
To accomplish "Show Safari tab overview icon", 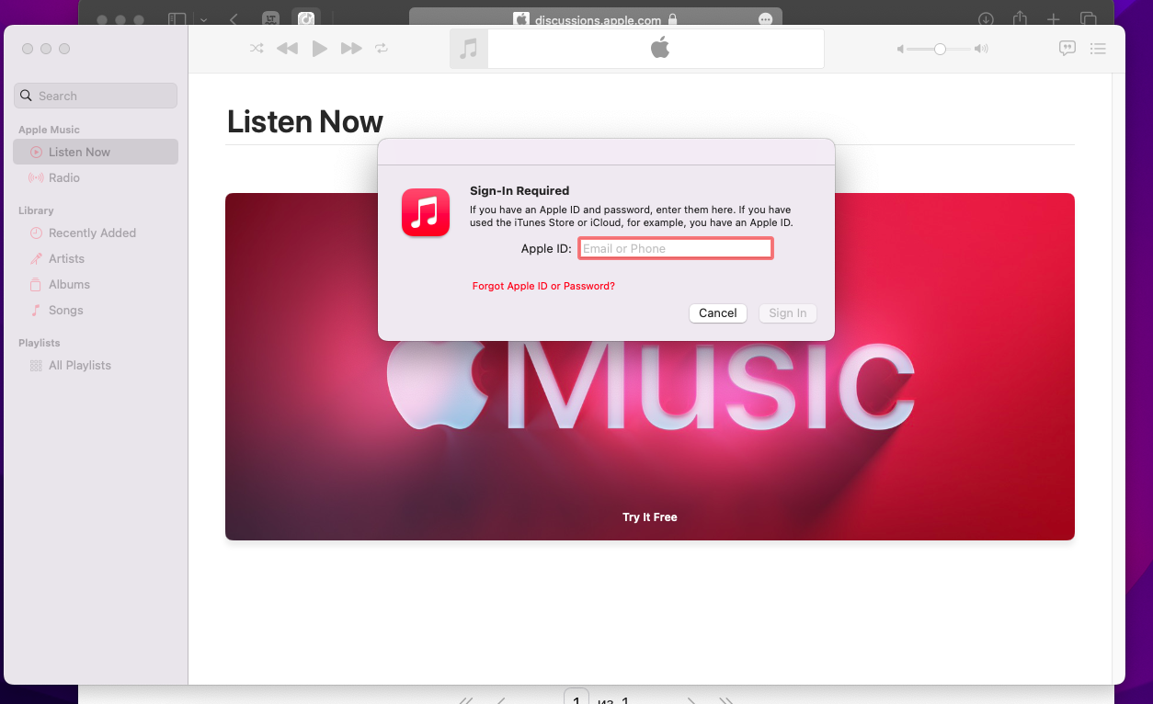I will (x=1088, y=19).
